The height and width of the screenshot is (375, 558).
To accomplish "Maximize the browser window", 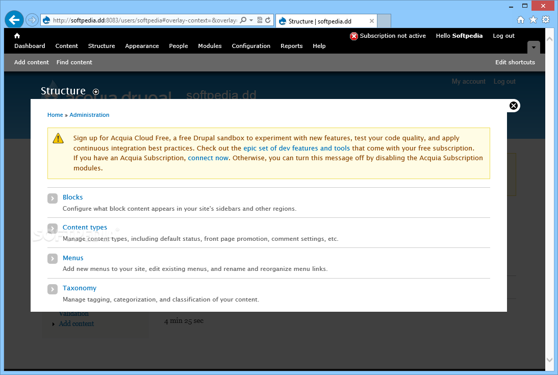I will click(x=524, y=6).
